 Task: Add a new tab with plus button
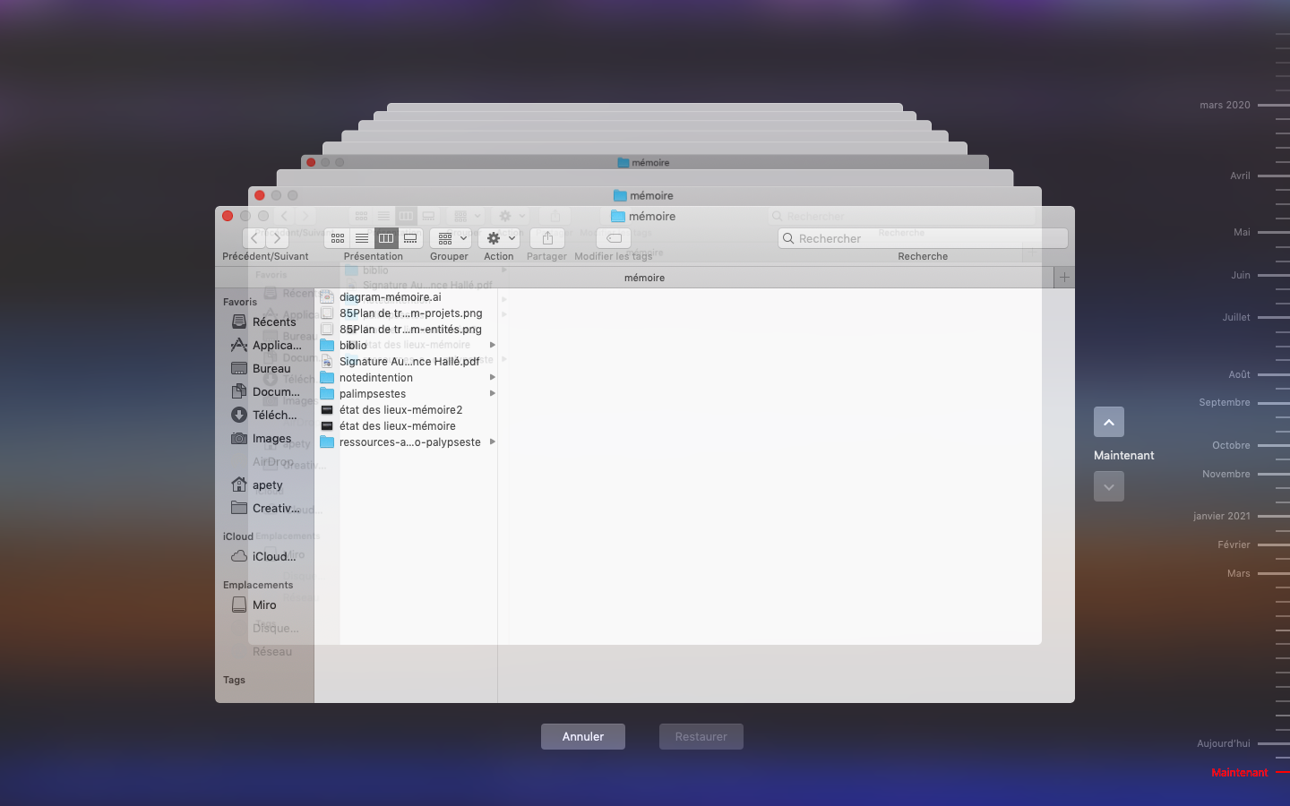pyautogui.click(x=1064, y=278)
